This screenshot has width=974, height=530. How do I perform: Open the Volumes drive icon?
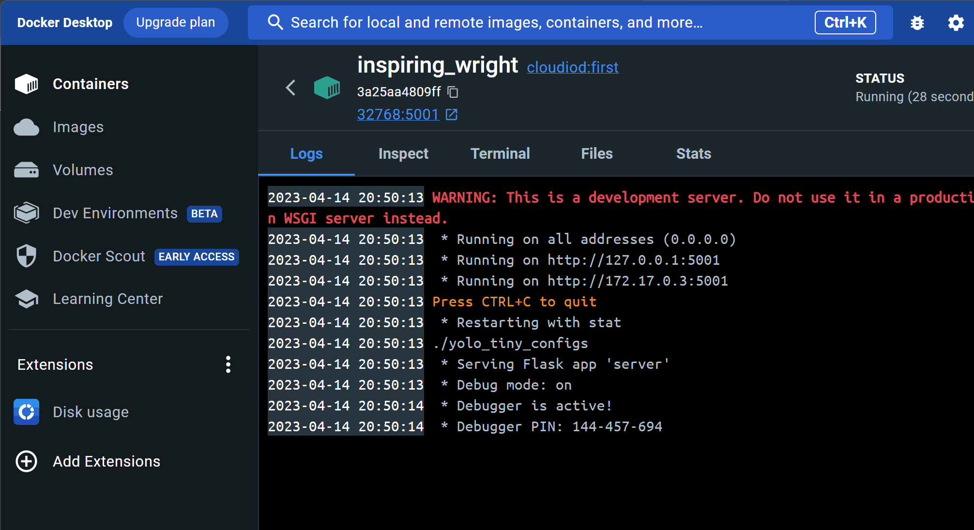tap(27, 170)
